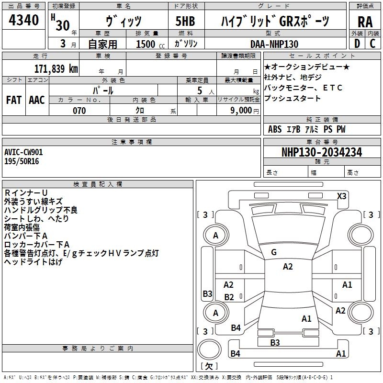Click the 欠 marker below the diagram

208,366
